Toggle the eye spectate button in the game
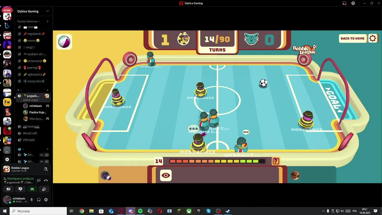The image size is (382, 215). click(x=166, y=176)
